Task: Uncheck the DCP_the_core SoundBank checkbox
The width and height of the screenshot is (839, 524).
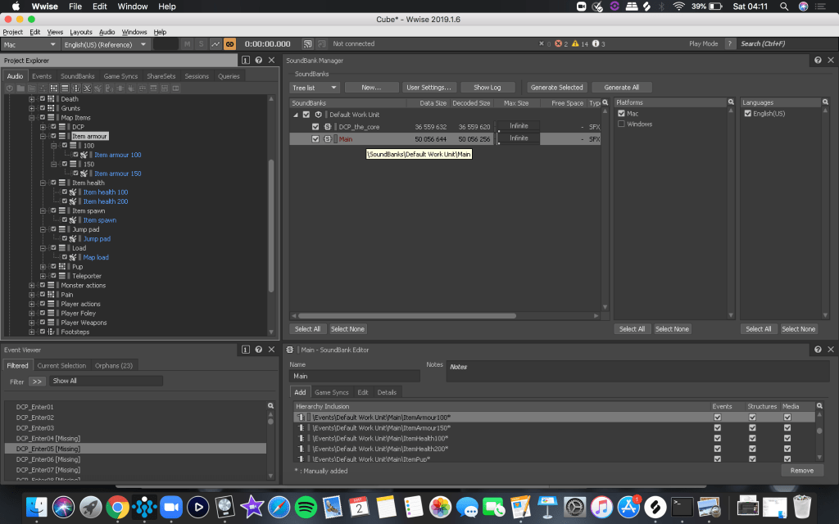Action: [x=315, y=127]
